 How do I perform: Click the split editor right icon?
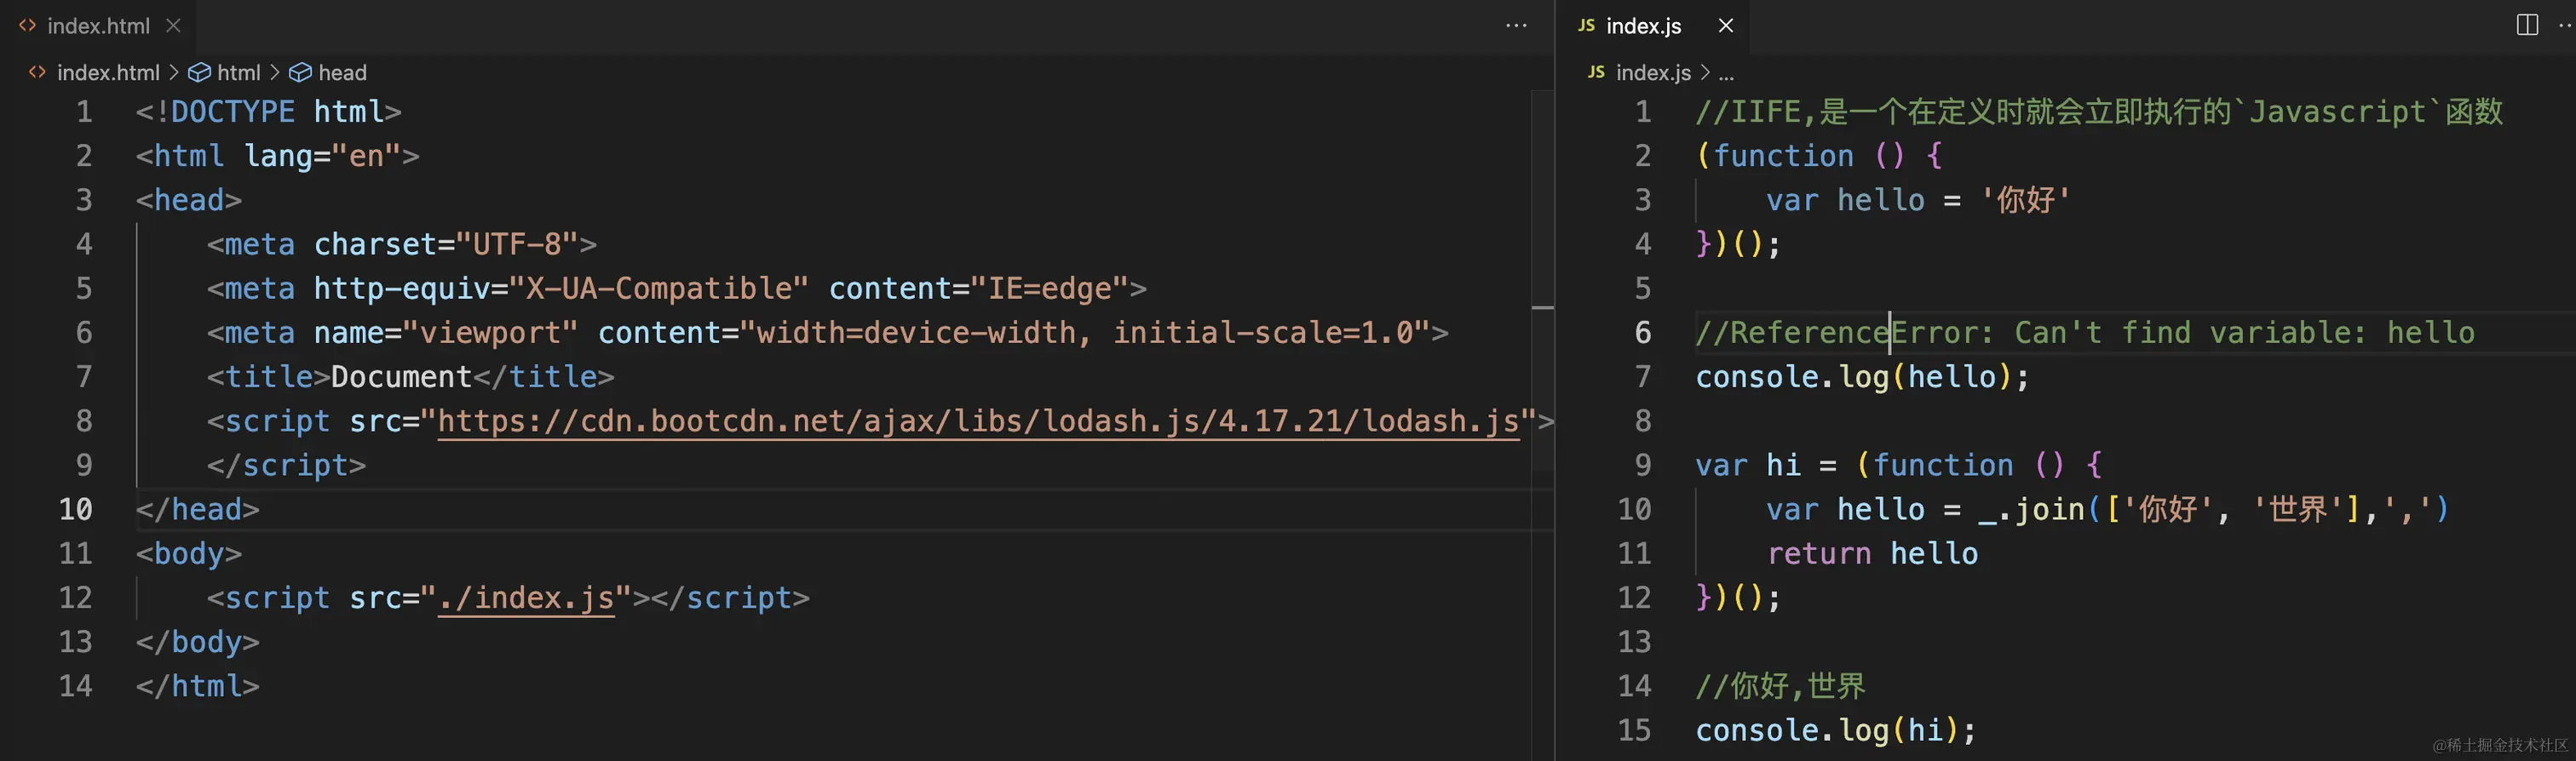2527,25
